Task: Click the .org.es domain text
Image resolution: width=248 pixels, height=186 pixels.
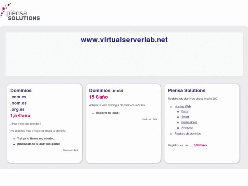Action: (17, 110)
